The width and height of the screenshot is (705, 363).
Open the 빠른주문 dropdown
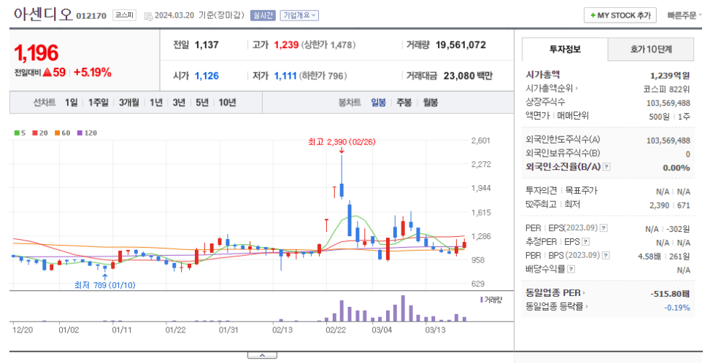pos(685,15)
